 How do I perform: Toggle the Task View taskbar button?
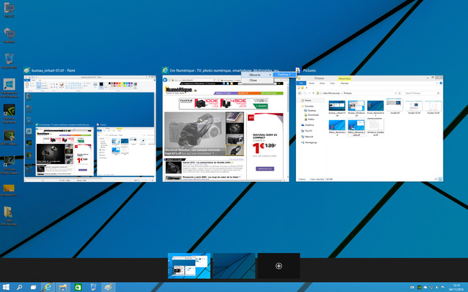pyautogui.click(x=33, y=287)
